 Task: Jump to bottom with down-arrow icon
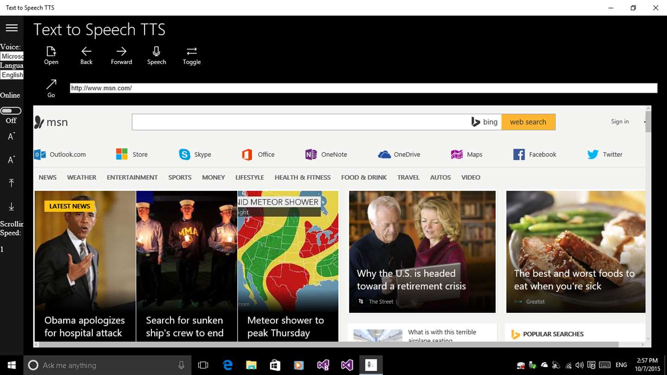(x=12, y=206)
